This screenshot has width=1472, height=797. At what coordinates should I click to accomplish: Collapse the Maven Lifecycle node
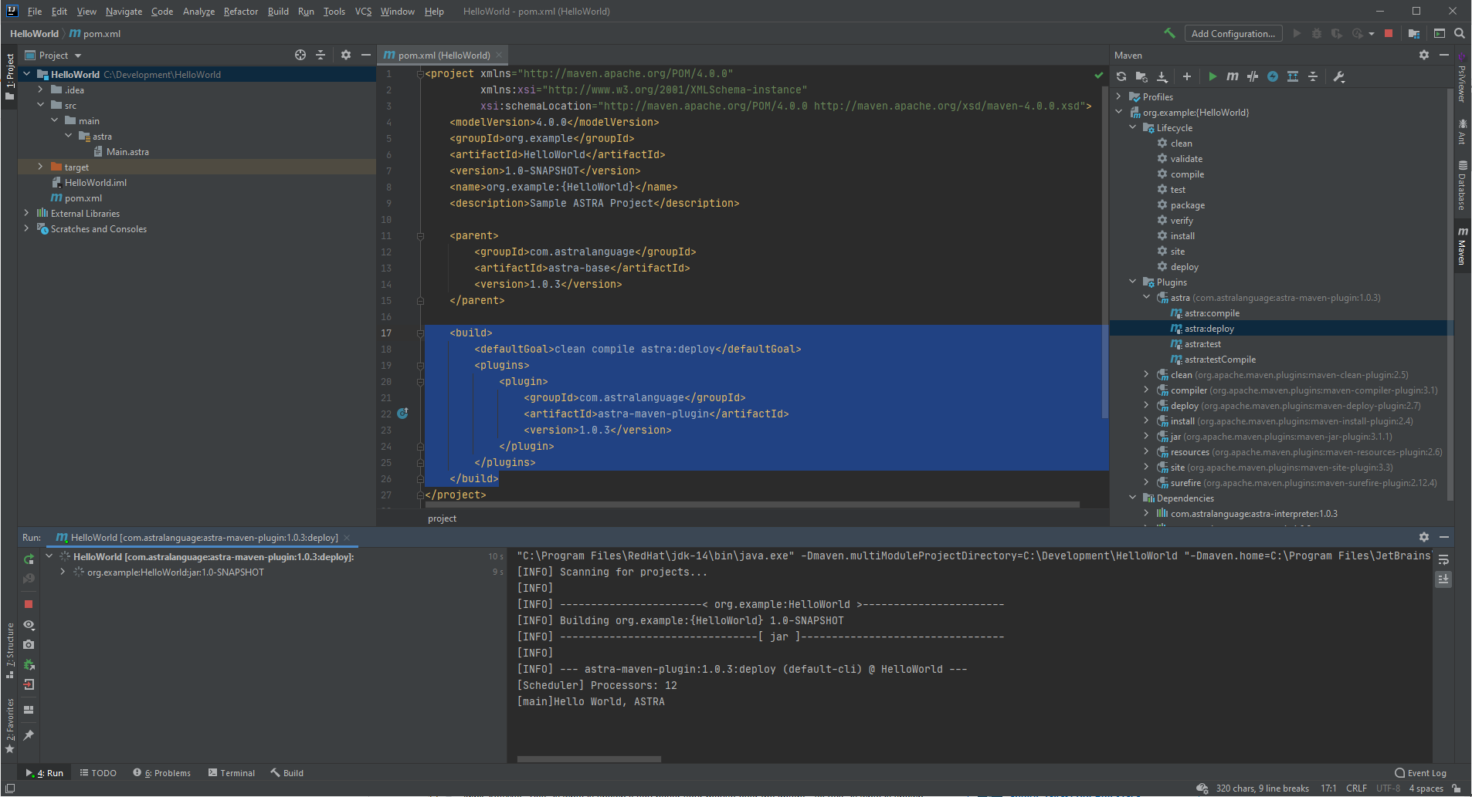pyautogui.click(x=1132, y=127)
